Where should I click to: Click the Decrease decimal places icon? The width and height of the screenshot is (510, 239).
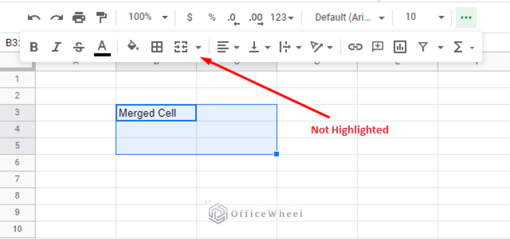[x=233, y=18]
